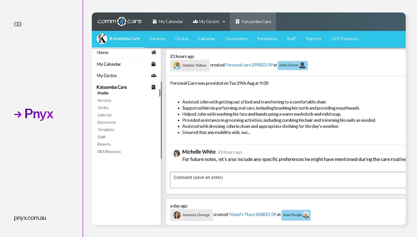Click the person icon beside John Green
Viewport: 417px width, 237px height.
302,65
